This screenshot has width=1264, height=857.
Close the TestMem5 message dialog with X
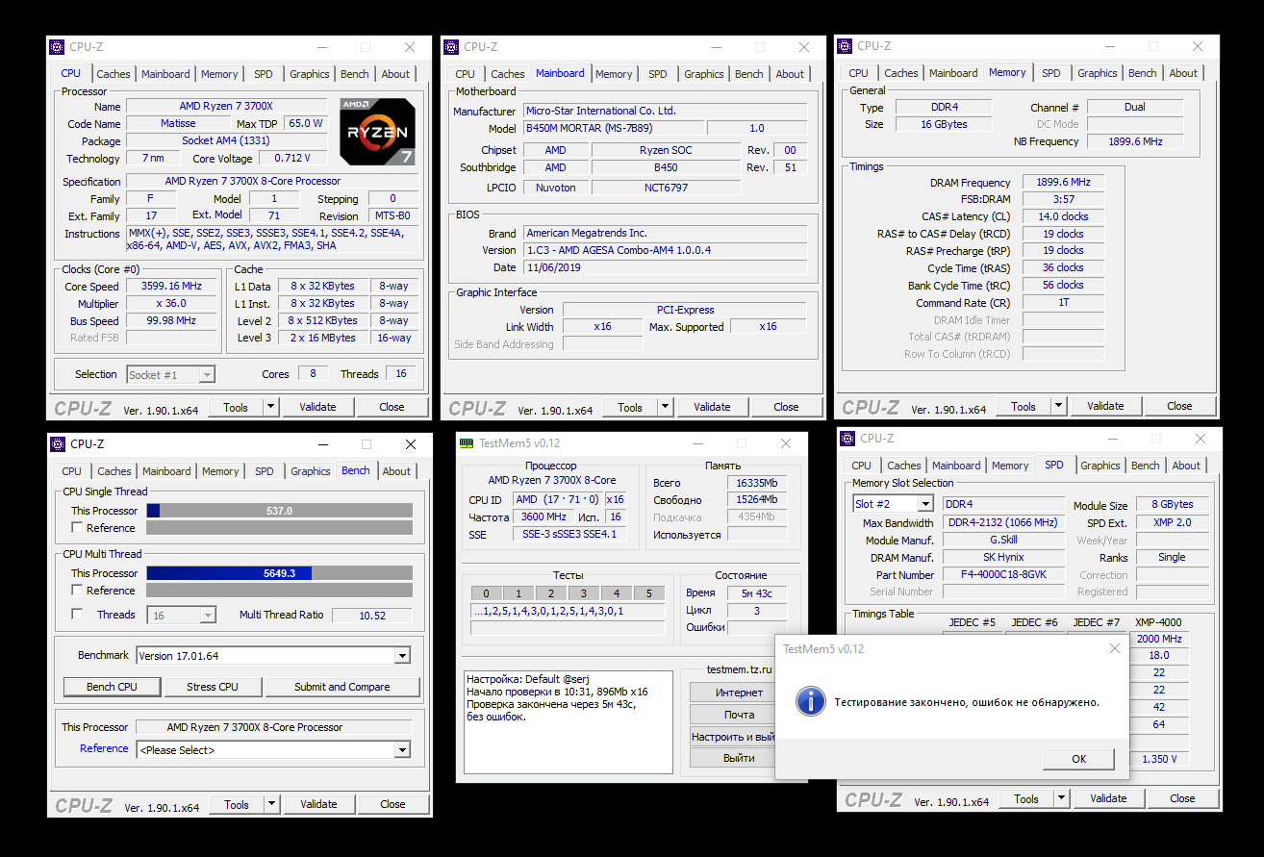(x=1115, y=648)
